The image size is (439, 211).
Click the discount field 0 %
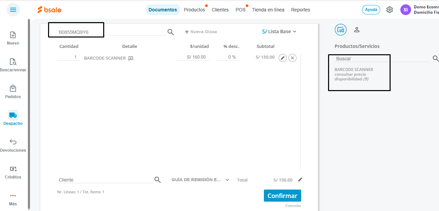pos(228,57)
